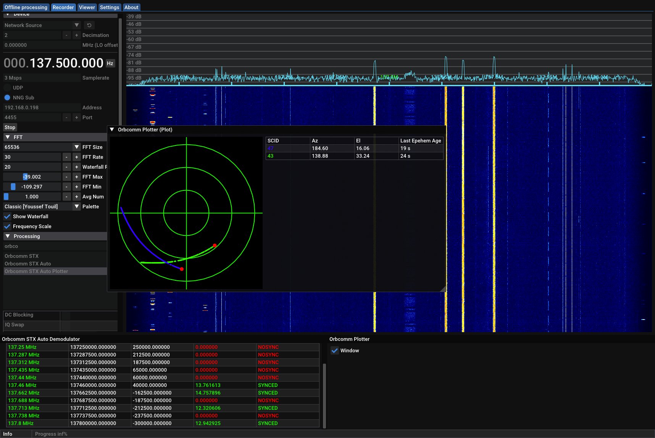The width and height of the screenshot is (655, 438).
Task: Select the Orbcomm STX pipeline
Action: point(55,256)
